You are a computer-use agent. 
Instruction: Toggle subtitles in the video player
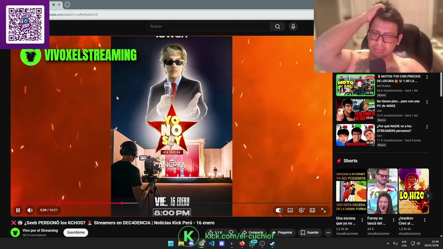click(x=290, y=210)
